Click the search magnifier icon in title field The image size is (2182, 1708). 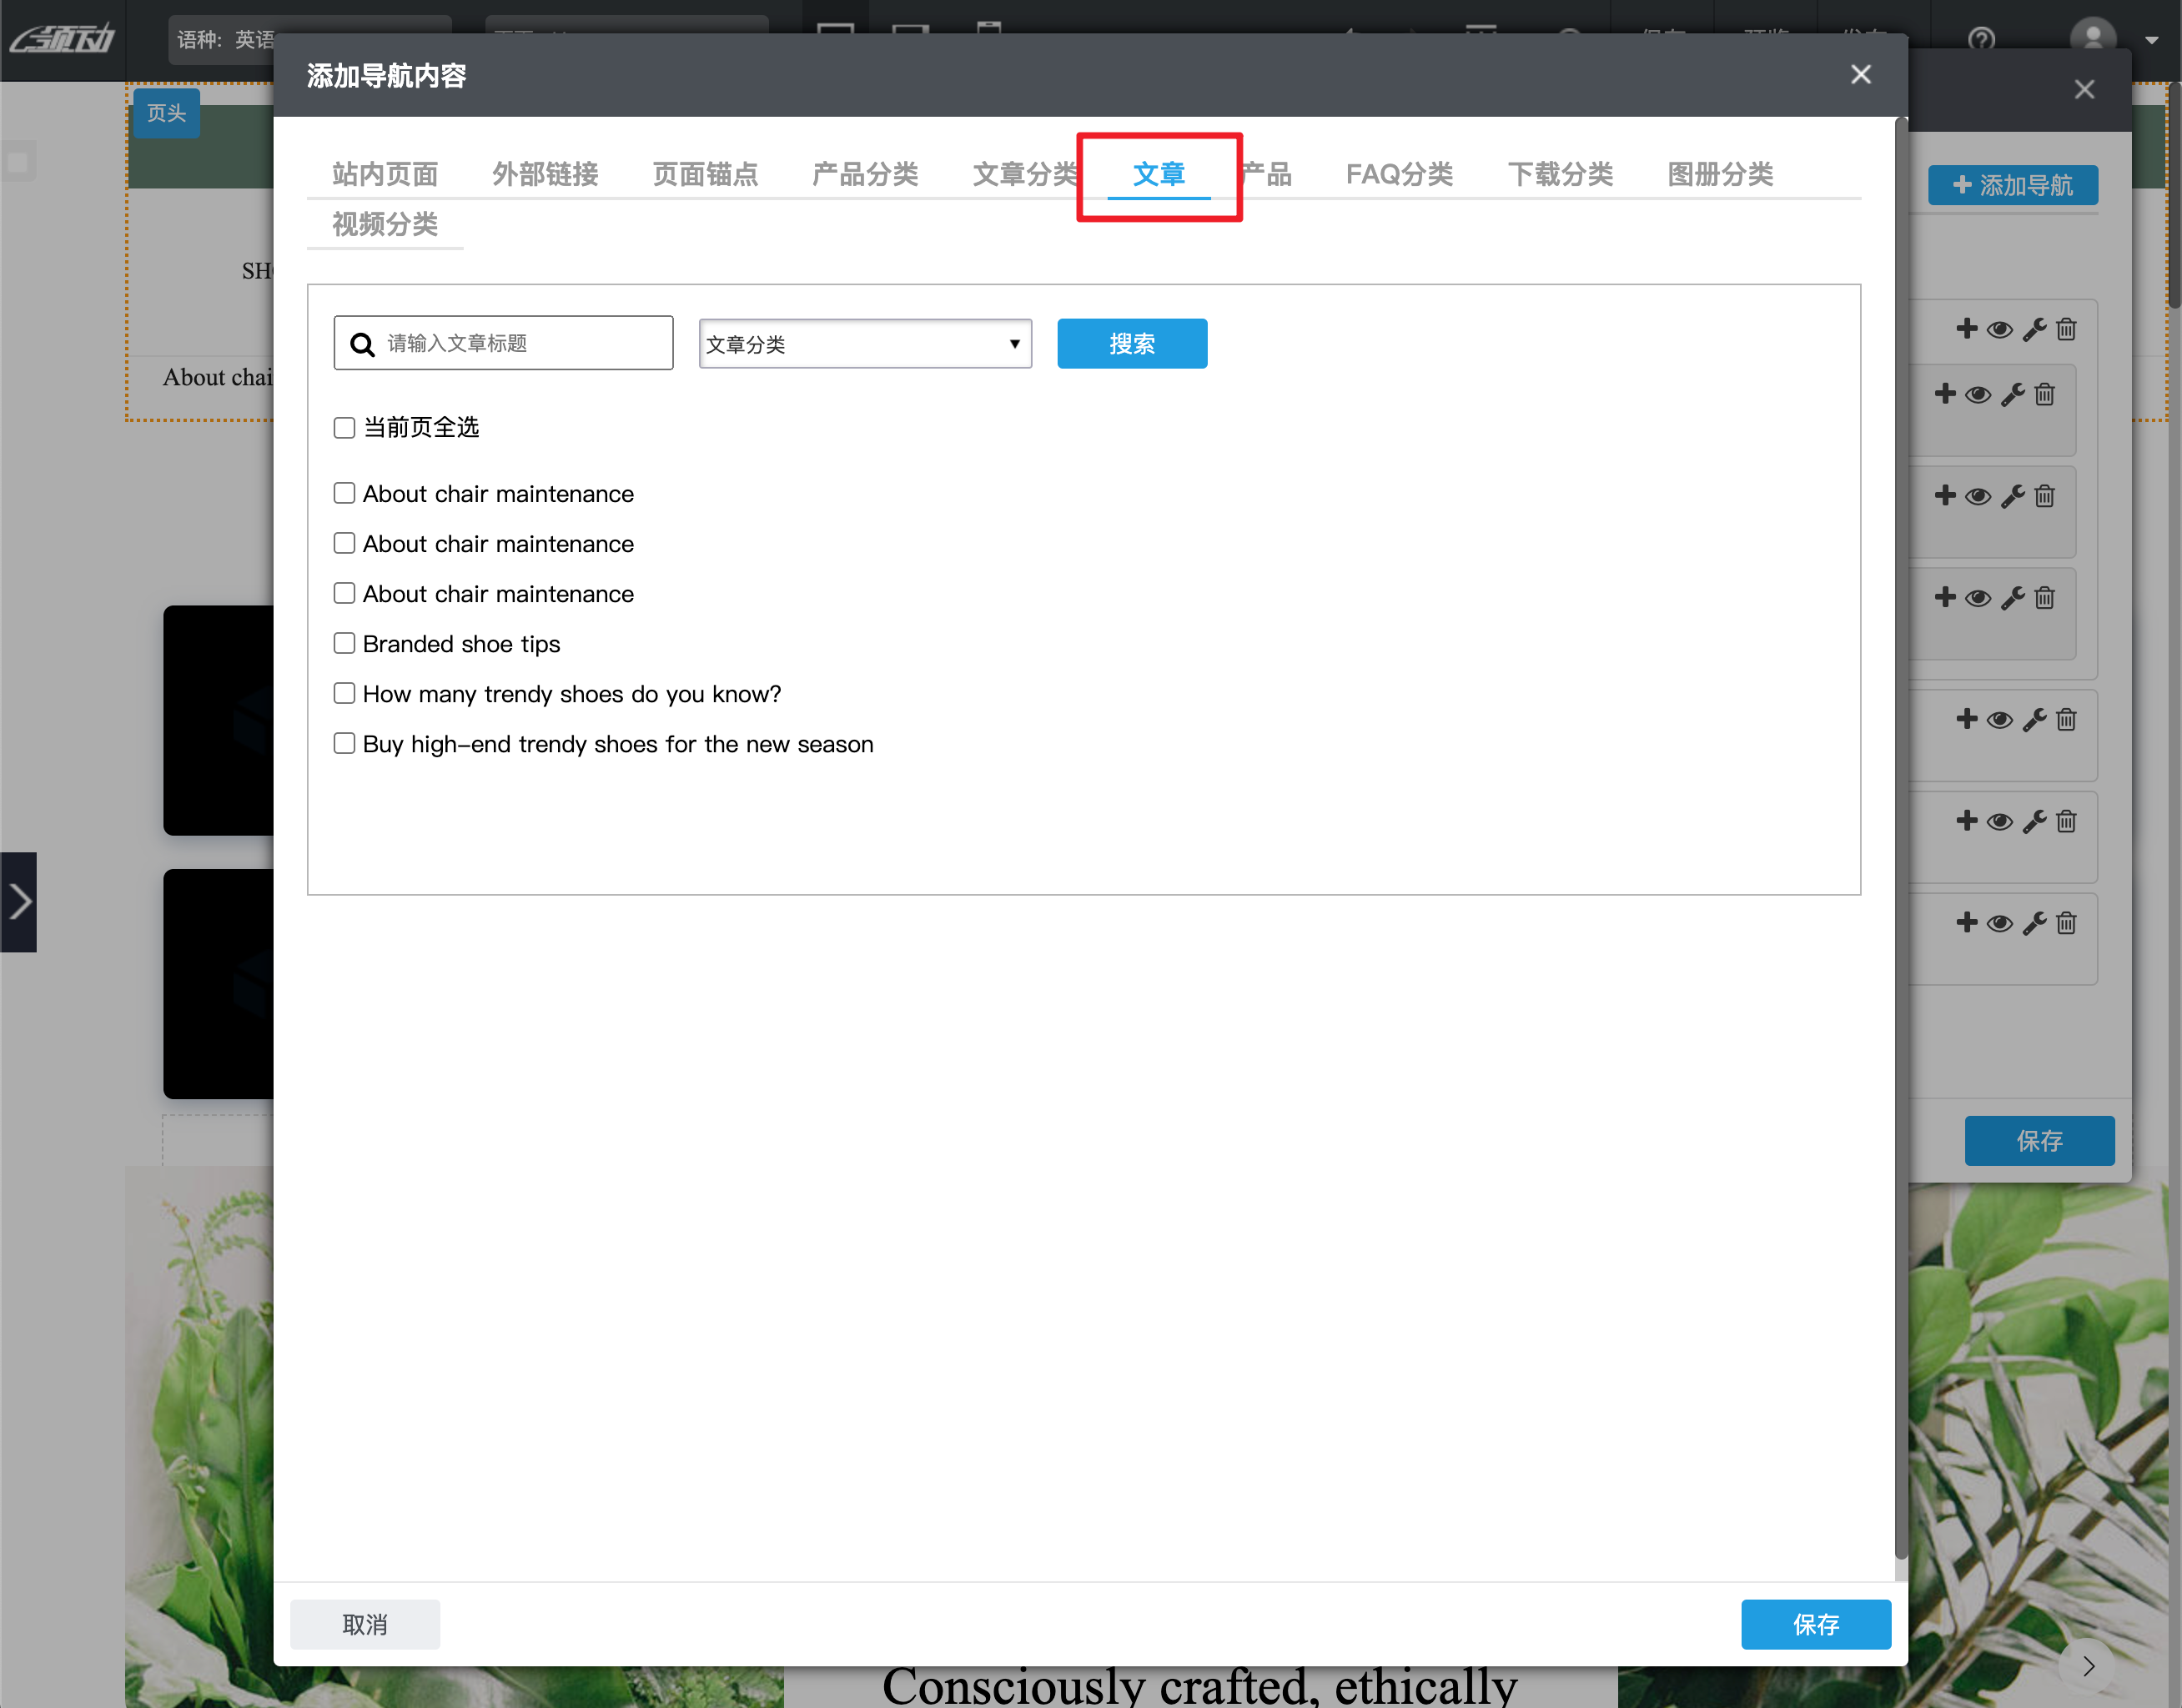point(362,344)
